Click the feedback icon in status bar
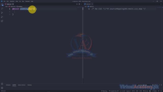This screenshot has height=92, width=163. click(x=159, y=91)
